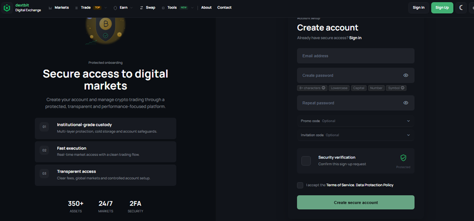Viewport: 474px width, 221px height.
Task: Click the Sign In button in header
Action: click(x=419, y=8)
